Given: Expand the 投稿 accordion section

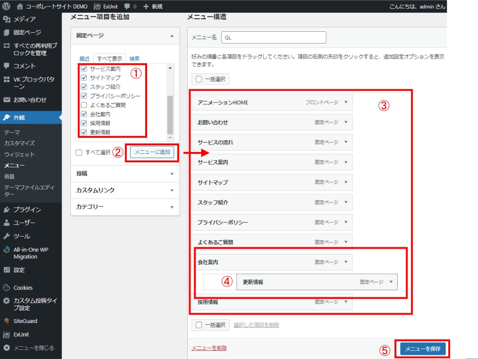Looking at the screenshot, I should pos(171,174).
